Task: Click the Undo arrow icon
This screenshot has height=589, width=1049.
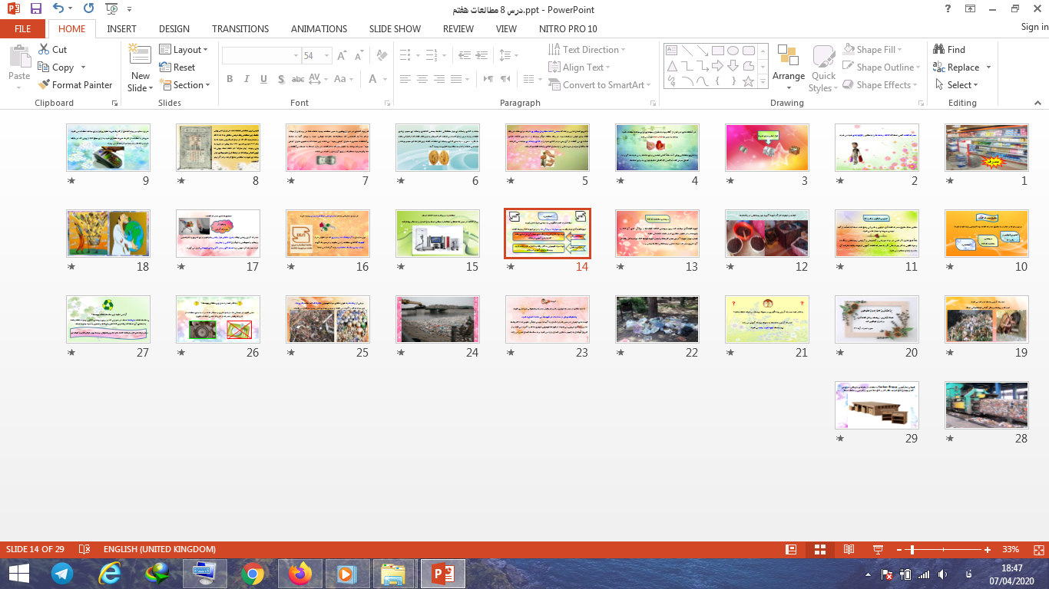Action: (59, 9)
